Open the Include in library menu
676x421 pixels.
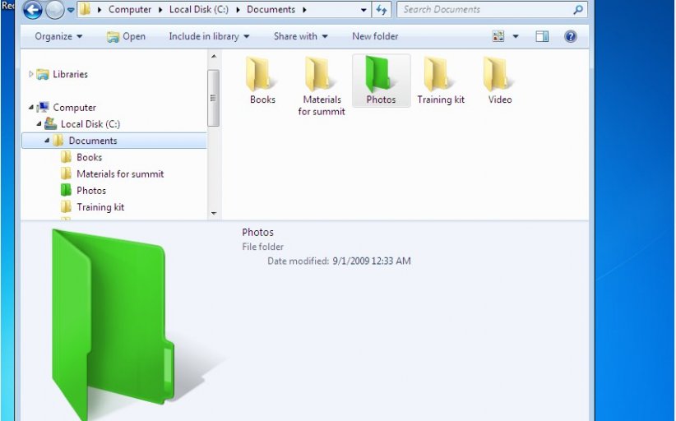coord(209,36)
